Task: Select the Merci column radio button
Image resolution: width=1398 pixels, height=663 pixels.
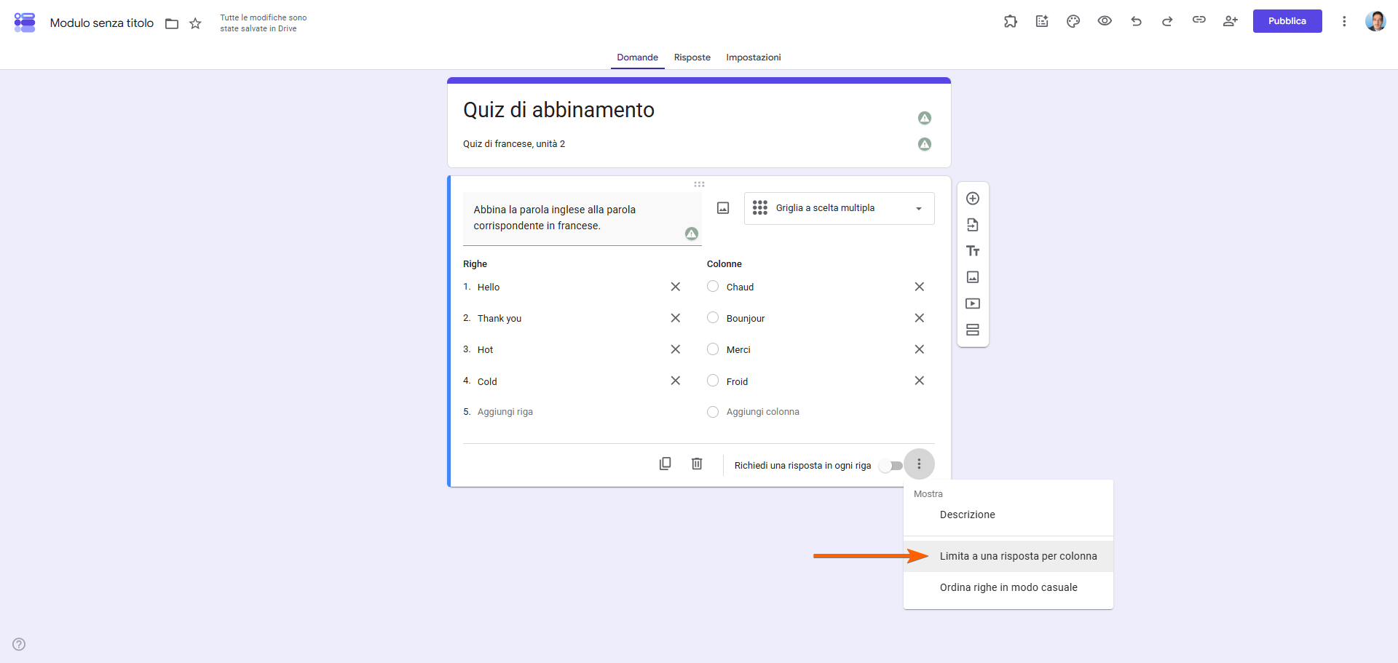Action: [713, 349]
